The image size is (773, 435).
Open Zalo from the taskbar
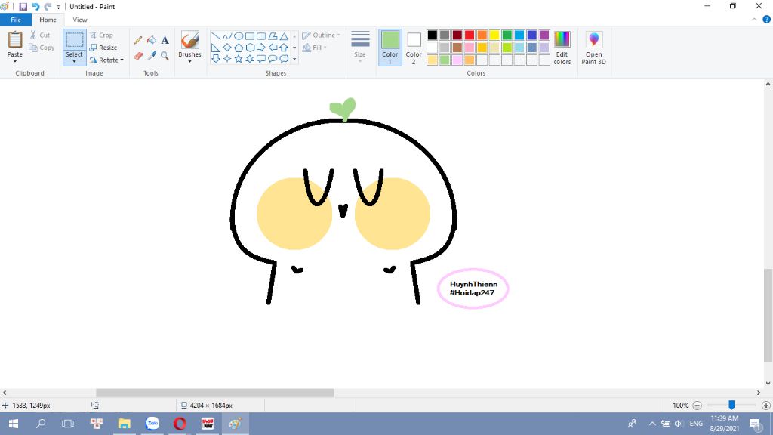click(x=152, y=424)
